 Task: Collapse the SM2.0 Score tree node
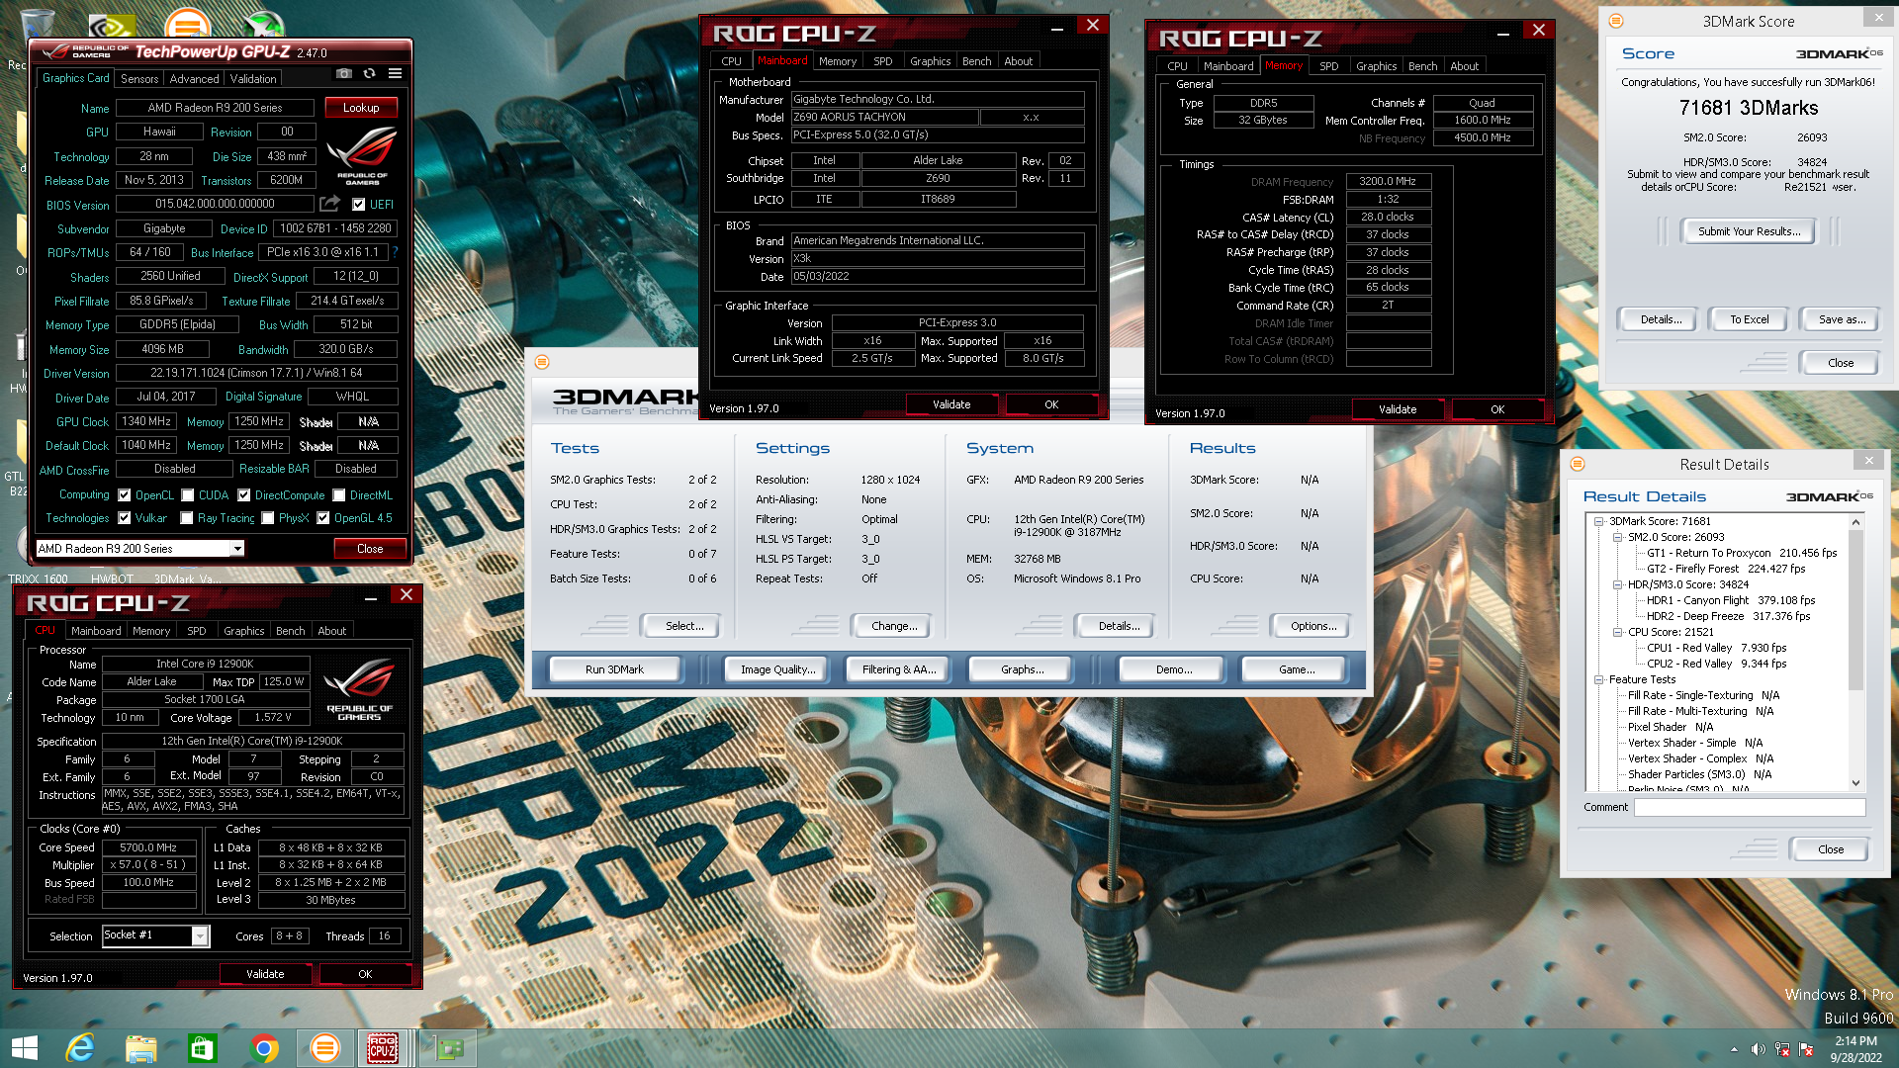point(1618,537)
